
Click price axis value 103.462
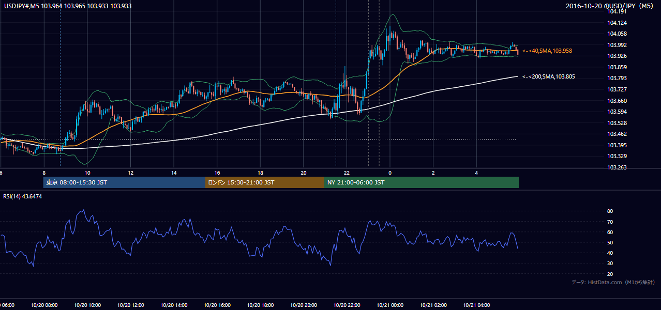[618, 134]
